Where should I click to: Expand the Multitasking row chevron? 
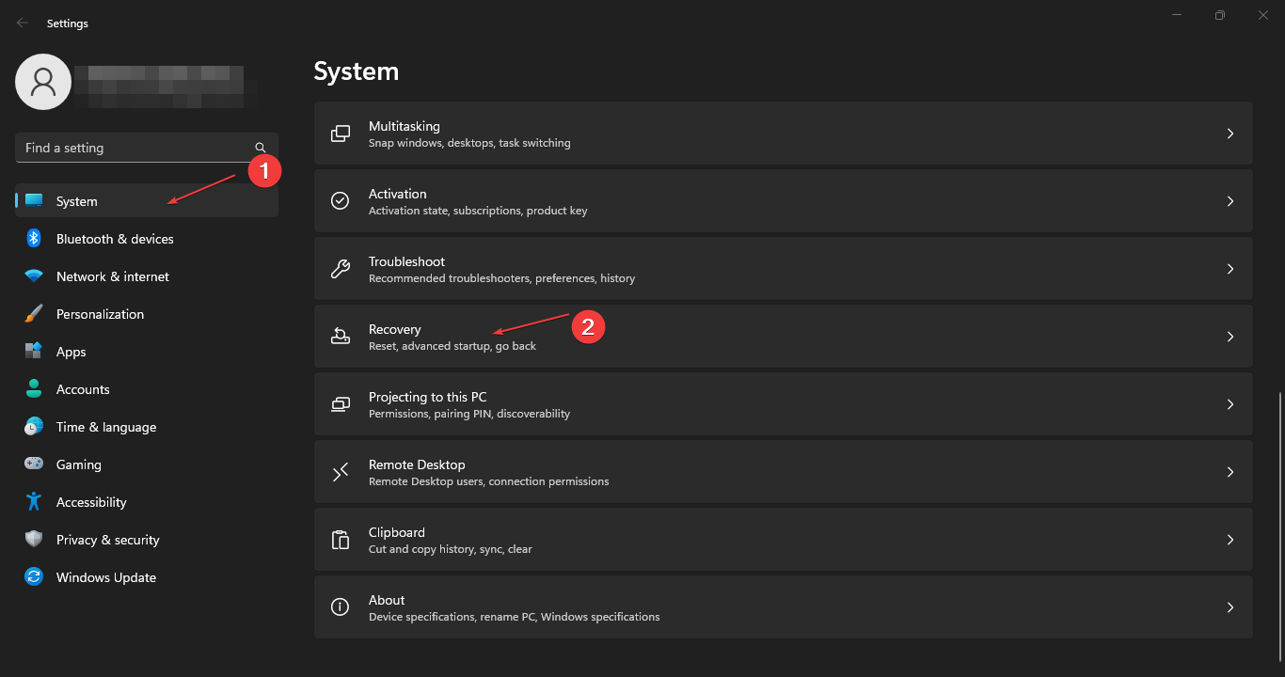(x=1230, y=134)
